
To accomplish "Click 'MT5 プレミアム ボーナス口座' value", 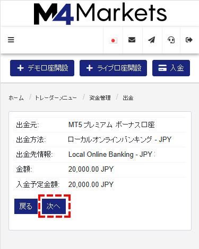I will (111, 125).
